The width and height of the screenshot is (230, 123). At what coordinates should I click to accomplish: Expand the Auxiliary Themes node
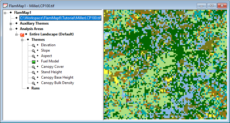tap(11, 24)
